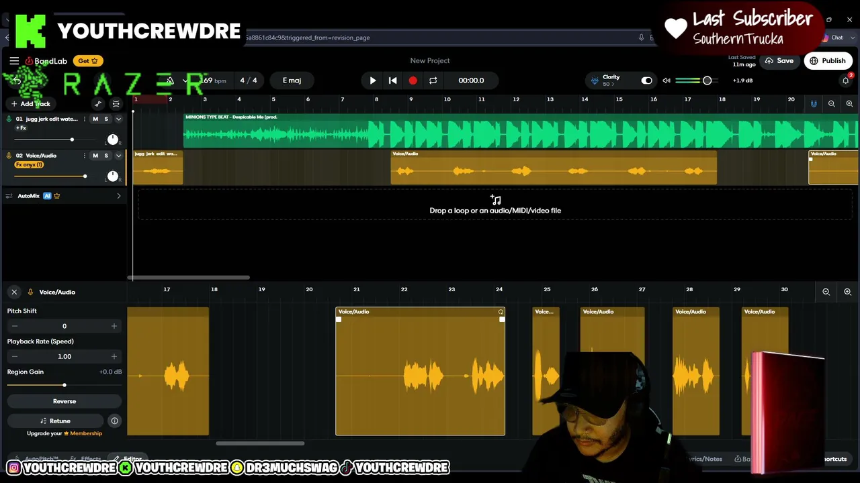
Task: Click the track 02 pan knob
Action: (112, 176)
